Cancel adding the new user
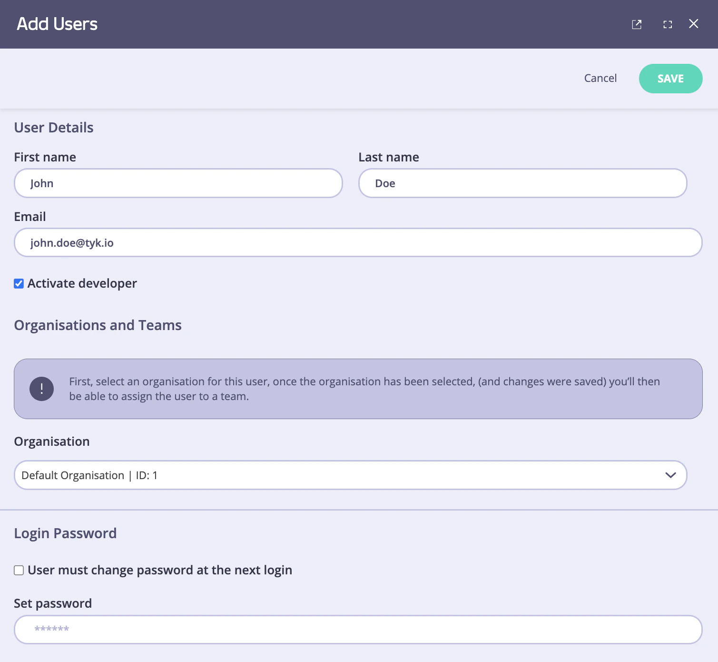The height and width of the screenshot is (662, 718). tap(600, 78)
